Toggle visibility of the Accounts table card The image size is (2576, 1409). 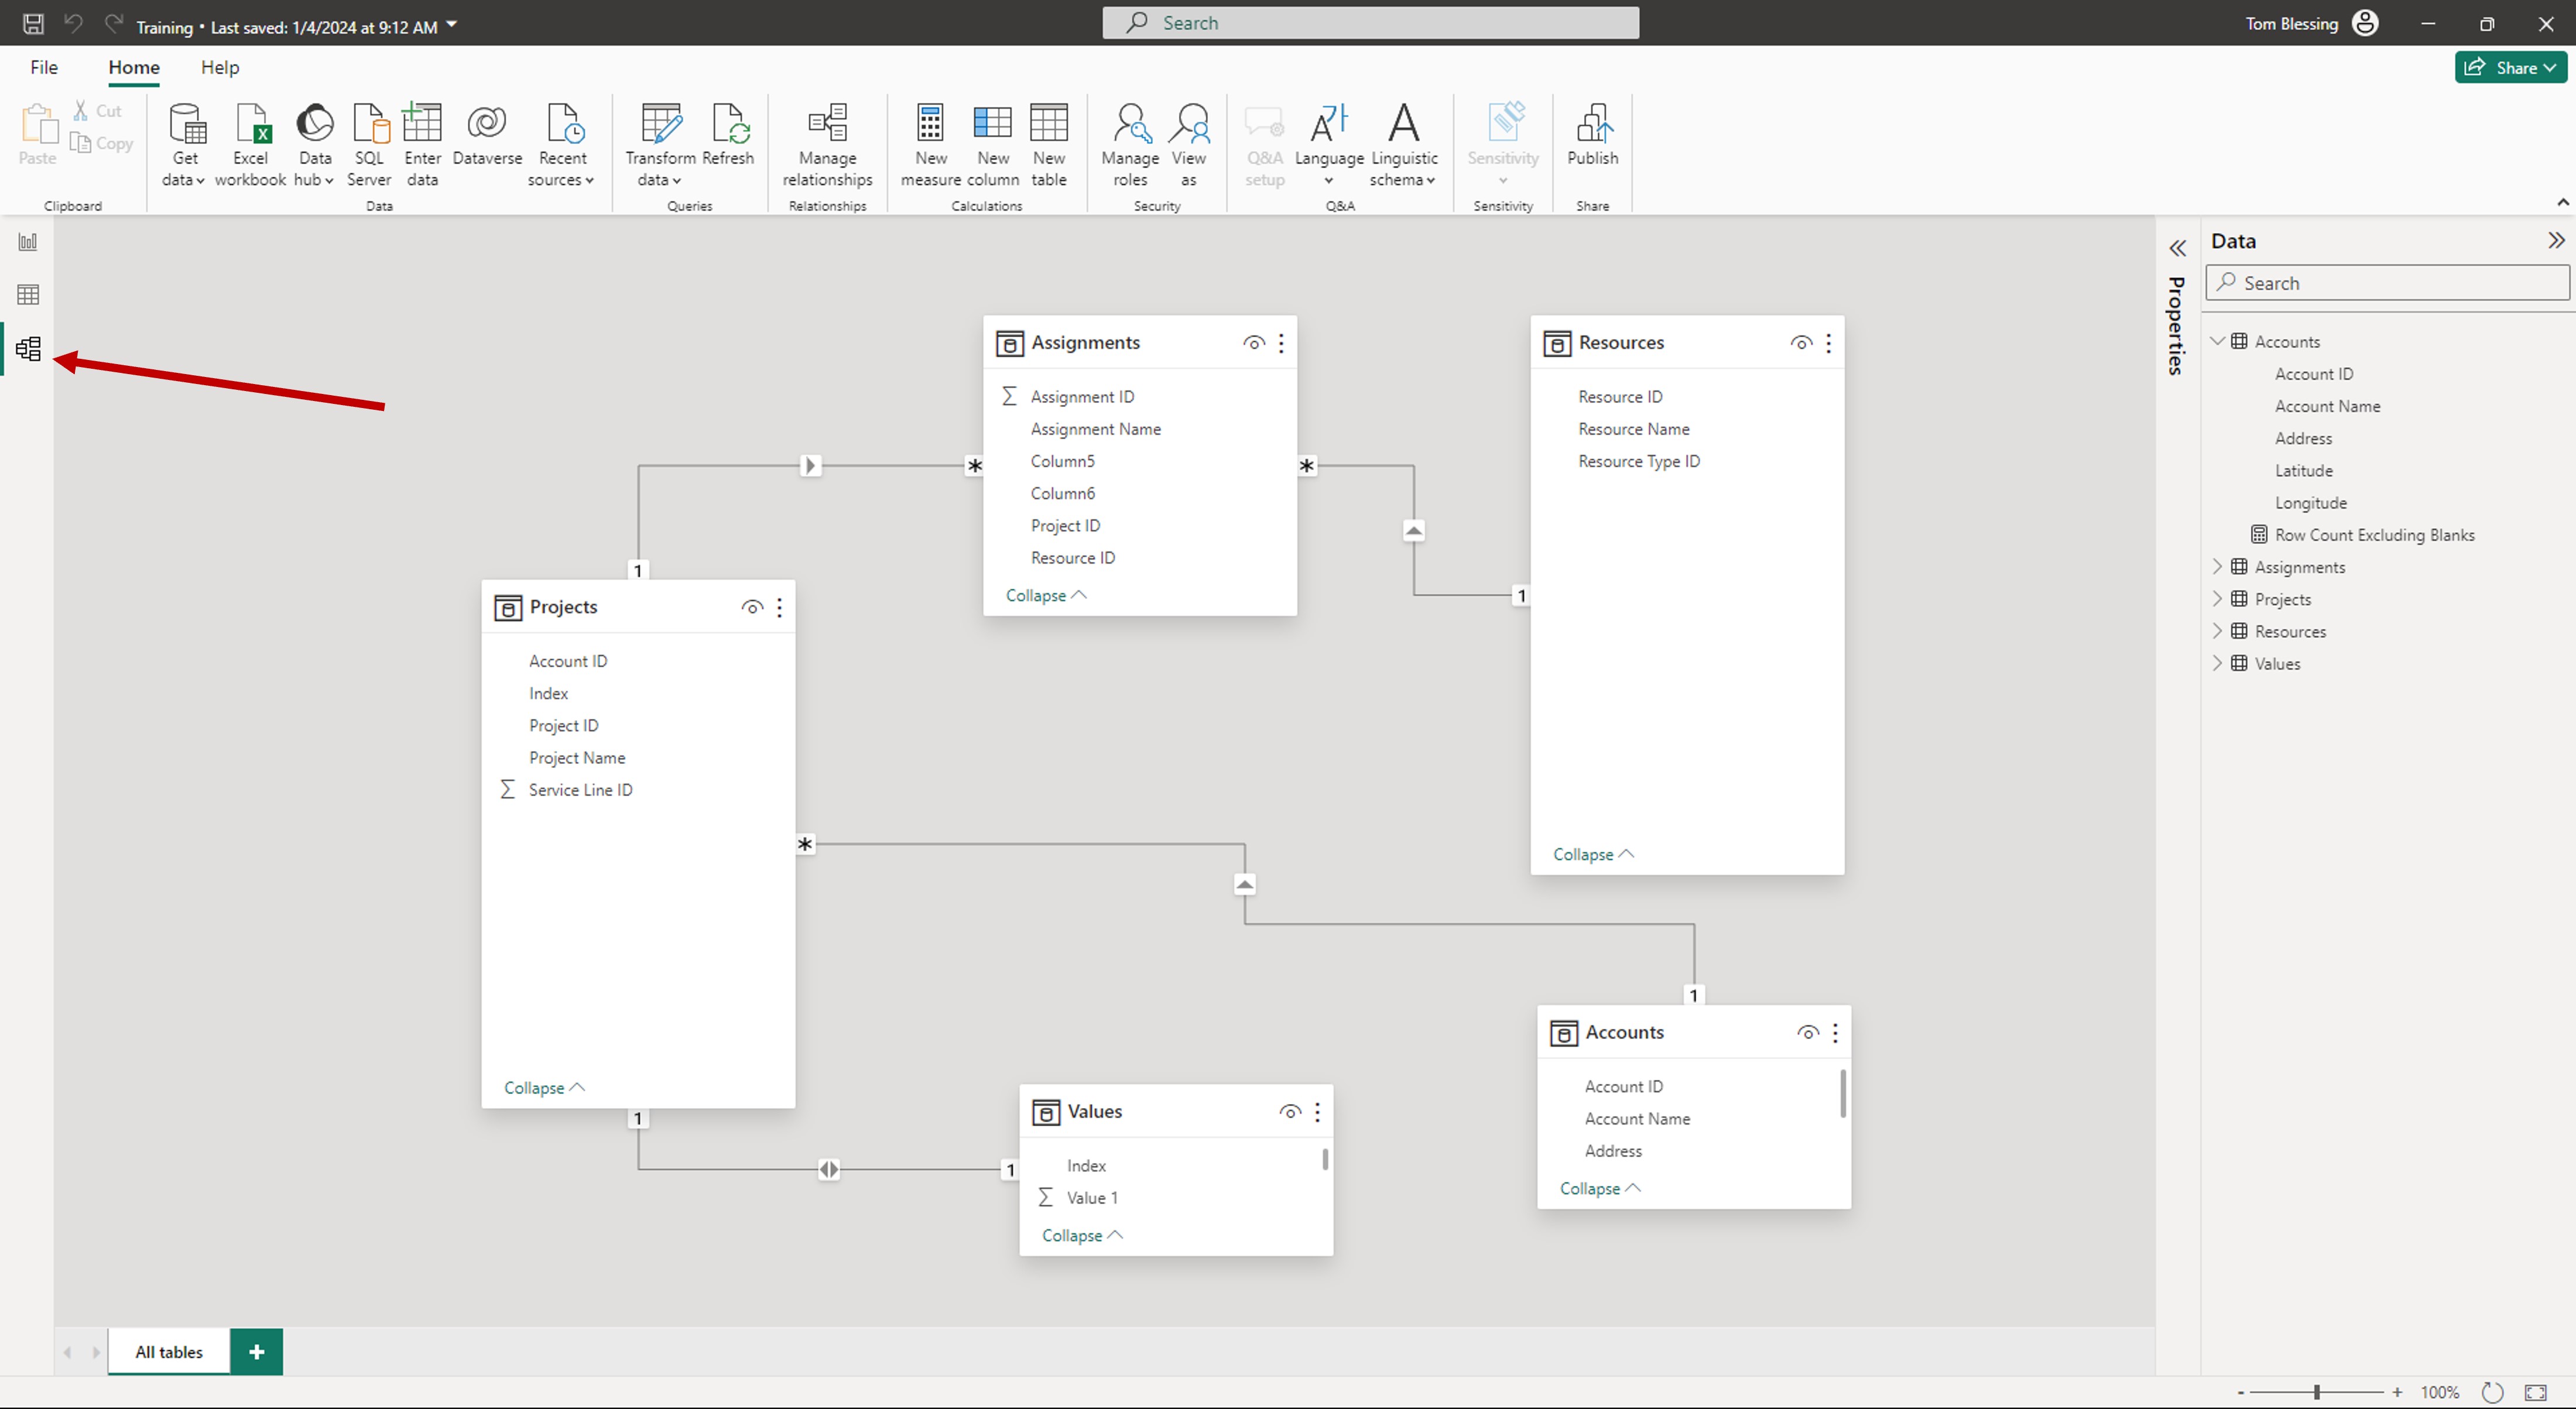point(1806,1033)
